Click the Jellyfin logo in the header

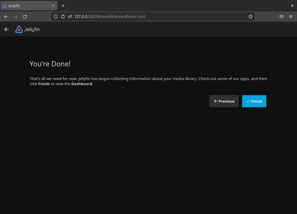click(19, 29)
